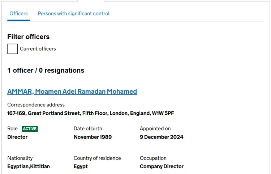Click the Egyptian,Kittitian nationality value

click(x=29, y=166)
